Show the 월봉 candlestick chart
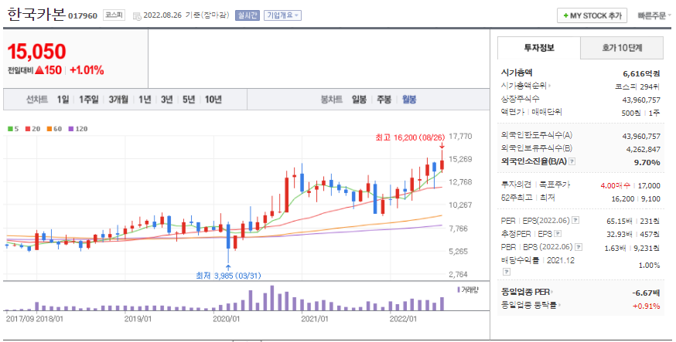The width and height of the screenshot is (676, 342). (409, 100)
